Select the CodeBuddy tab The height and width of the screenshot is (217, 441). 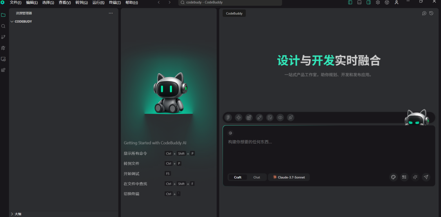click(234, 13)
